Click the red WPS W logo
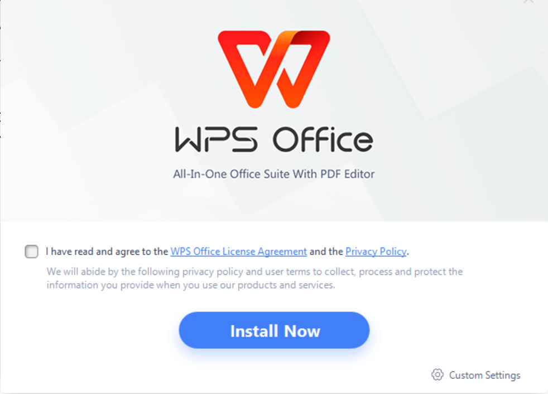 tap(273, 69)
